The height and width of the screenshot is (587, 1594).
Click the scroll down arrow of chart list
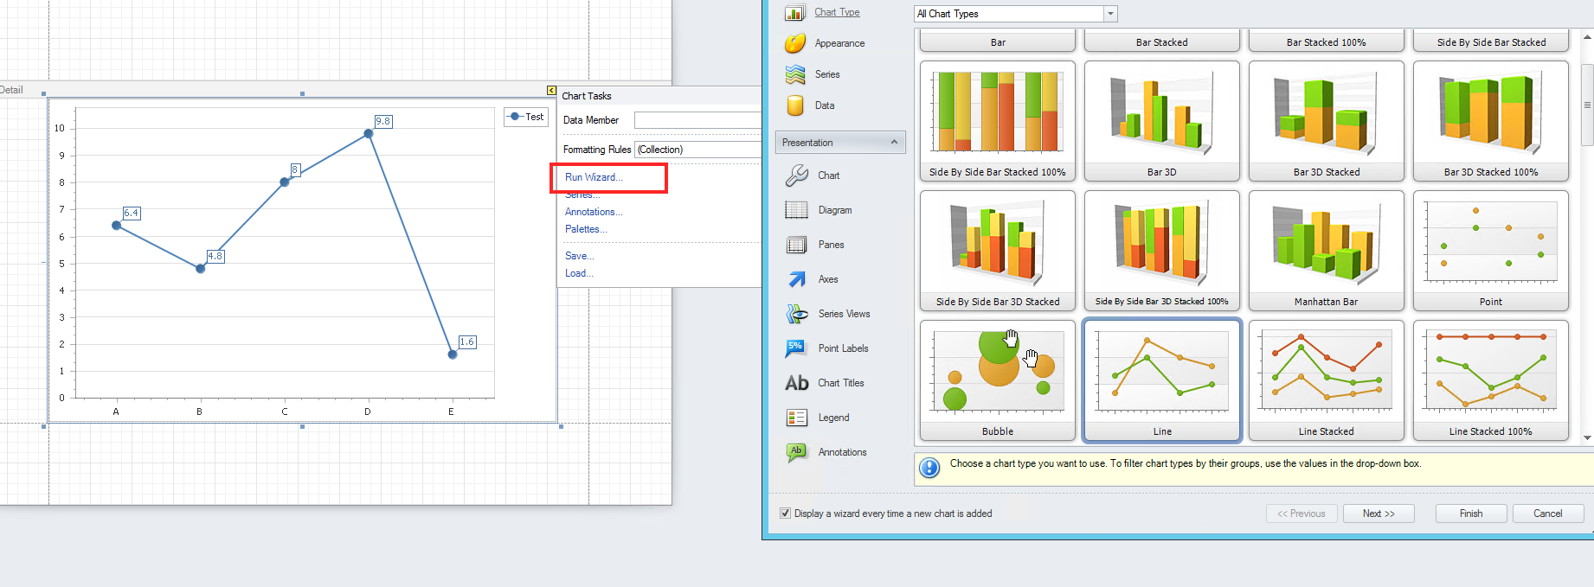(x=1587, y=437)
